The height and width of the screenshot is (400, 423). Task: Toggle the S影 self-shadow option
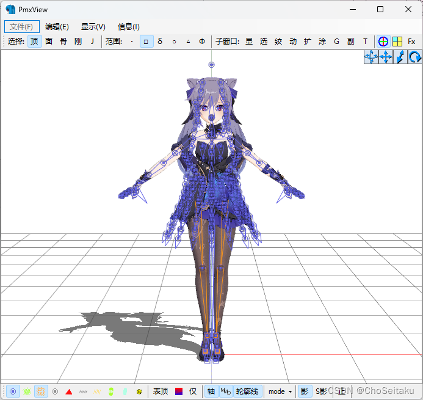321,391
